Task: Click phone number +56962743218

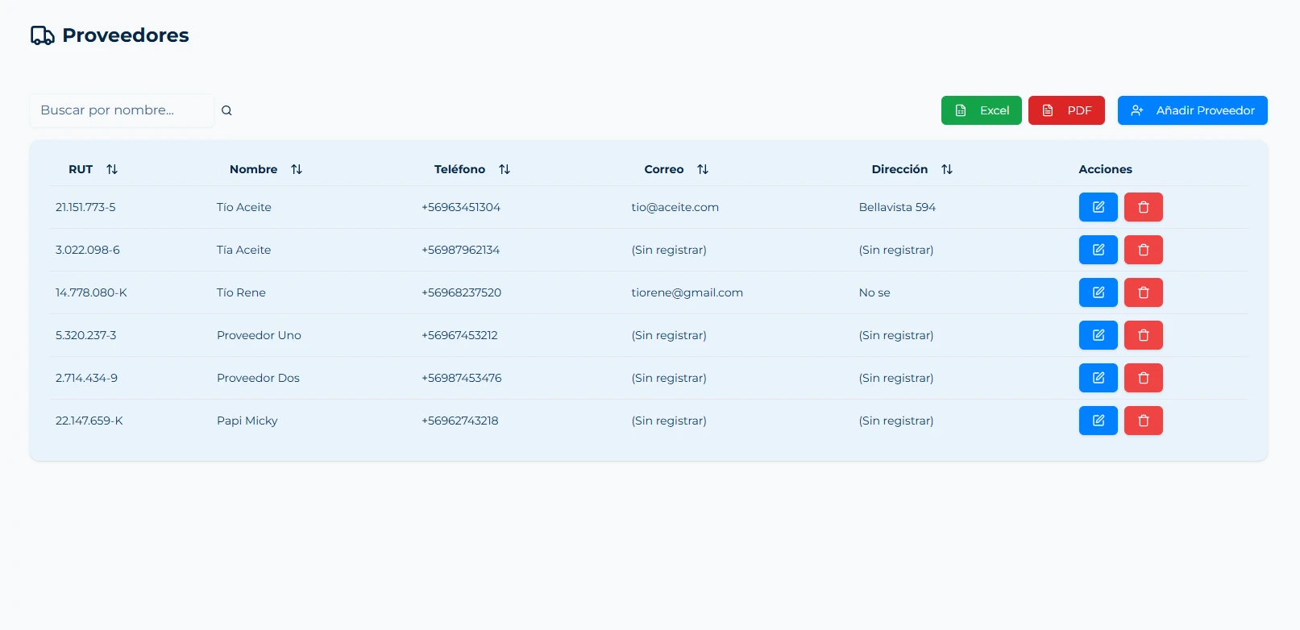Action: click(460, 421)
